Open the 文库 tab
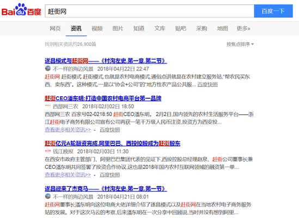This screenshot has width=299, height=218. (160, 28)
